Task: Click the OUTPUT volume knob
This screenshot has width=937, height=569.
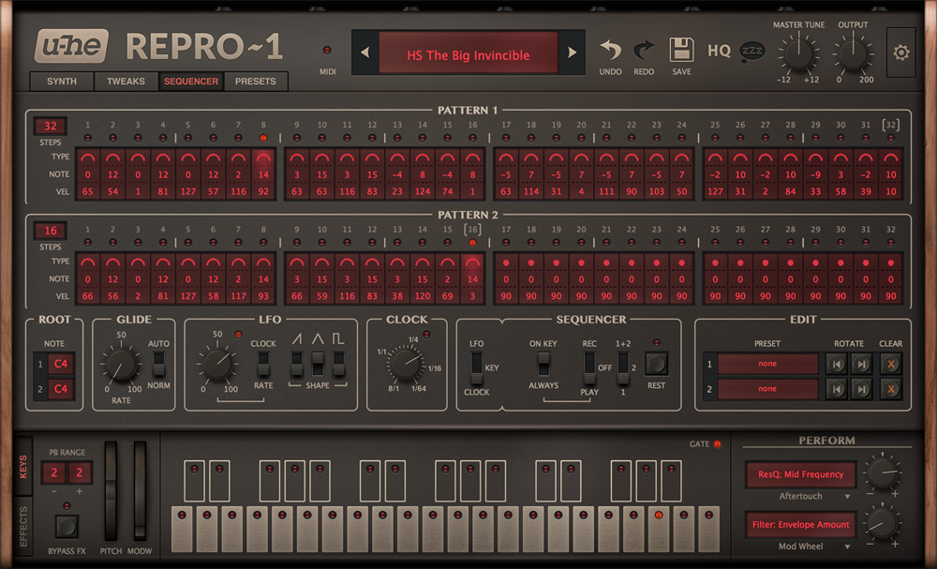Action: (x=853, y=54)
